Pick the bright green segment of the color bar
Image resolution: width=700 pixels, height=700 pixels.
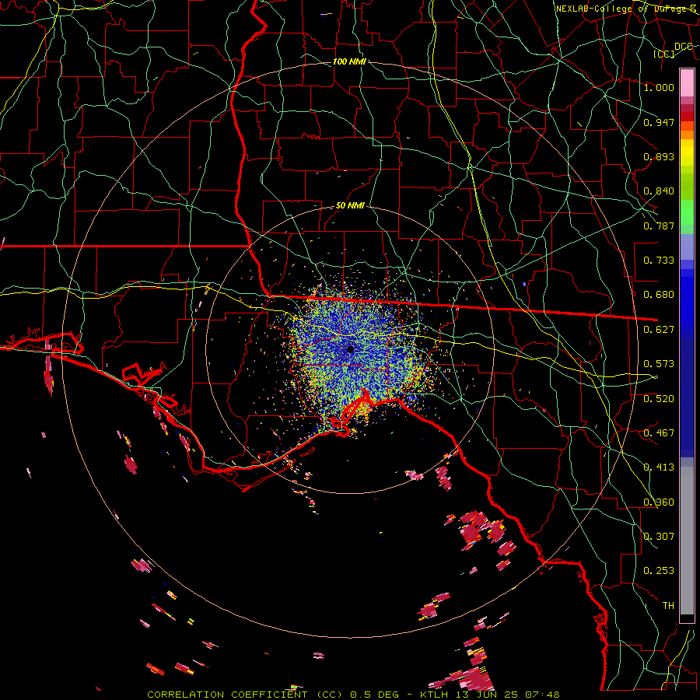coord(687,213)
